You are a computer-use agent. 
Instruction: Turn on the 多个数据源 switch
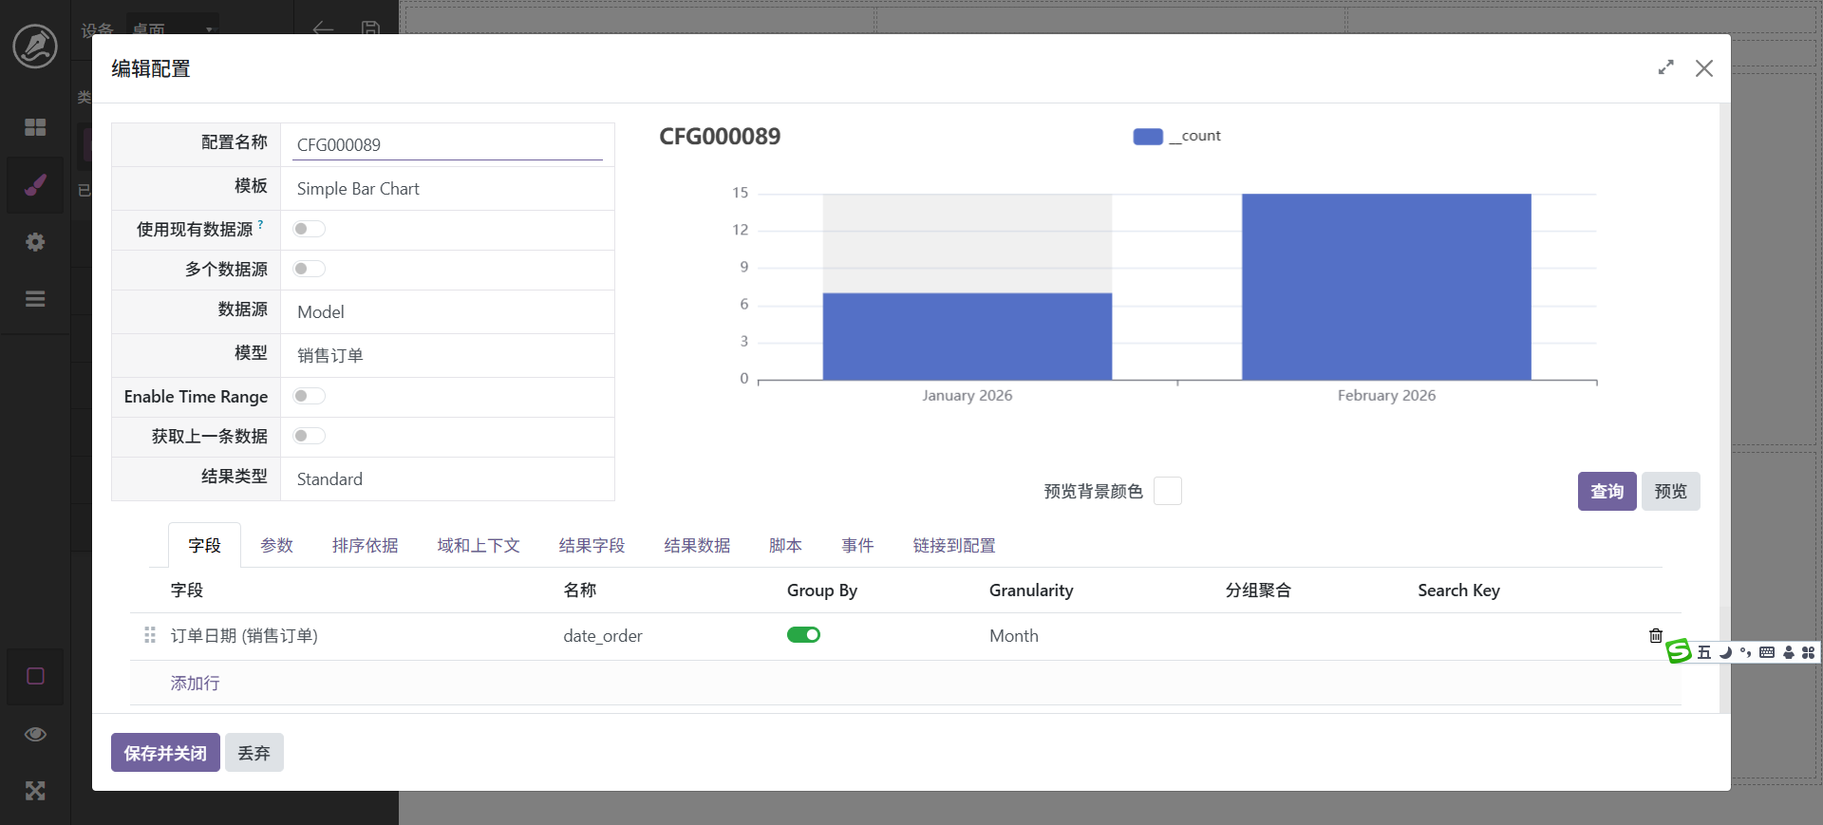309,269
